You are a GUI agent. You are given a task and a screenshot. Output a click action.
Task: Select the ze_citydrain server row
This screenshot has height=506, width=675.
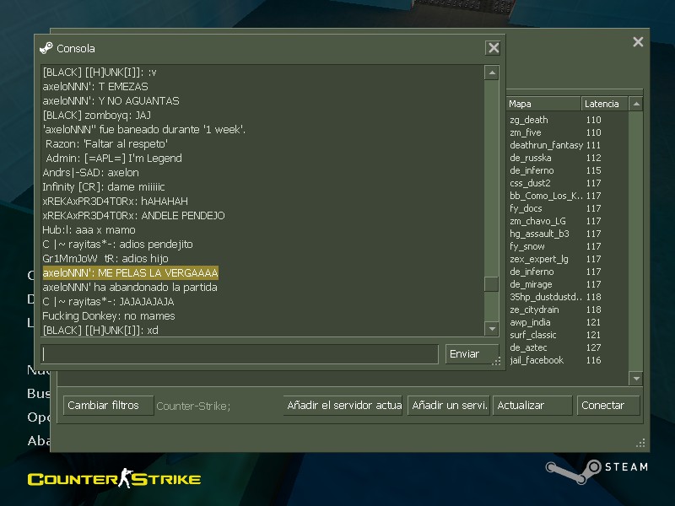pyautogui.click(x=567, y=310)
